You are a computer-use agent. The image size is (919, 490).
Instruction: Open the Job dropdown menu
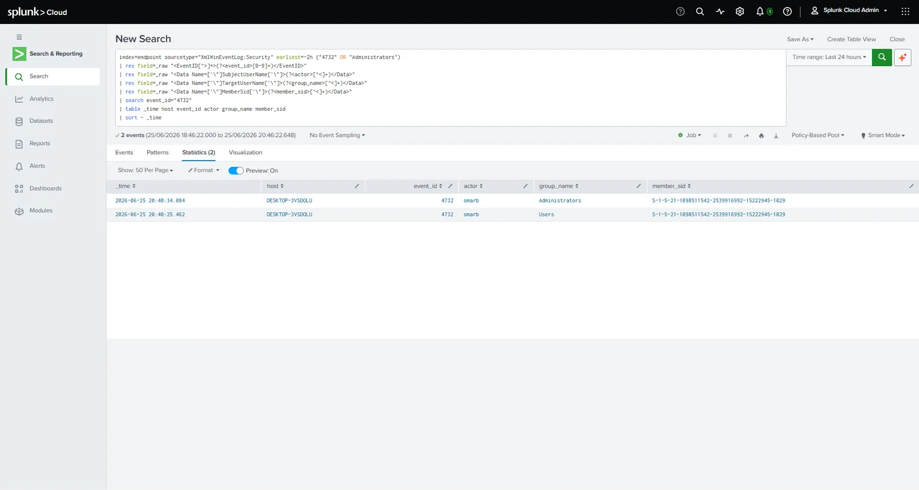pos(690,135)
